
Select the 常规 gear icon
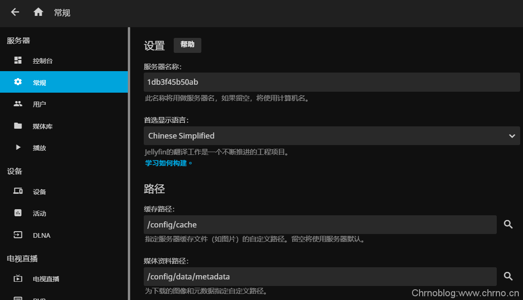(18, 82)
